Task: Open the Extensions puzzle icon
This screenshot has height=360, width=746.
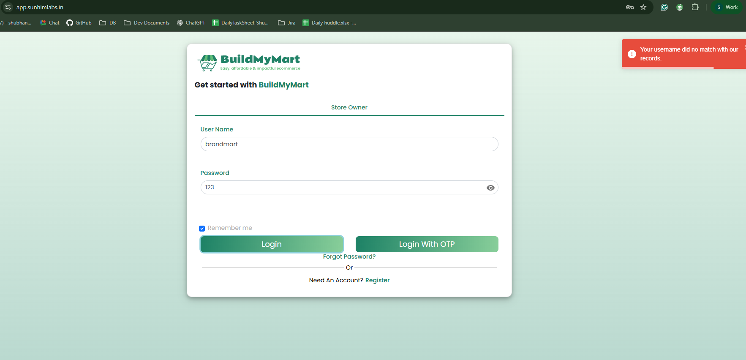Action: click(x=695, y=7)
